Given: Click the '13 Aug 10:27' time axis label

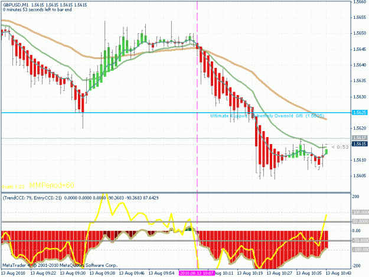Looking at the screenshot, I should (x=279, y=273).
